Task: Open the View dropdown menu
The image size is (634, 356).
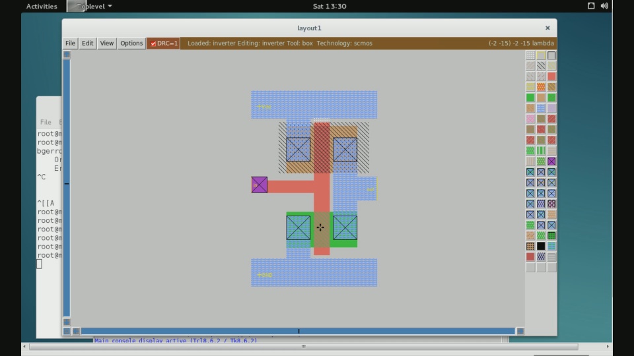Action: 106,44
